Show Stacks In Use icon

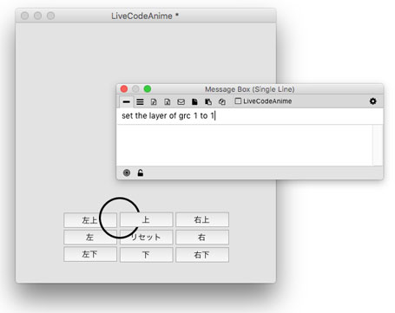(222, 101)
